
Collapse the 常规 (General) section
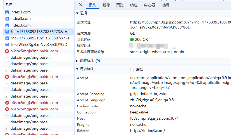(x=77, y=13)
